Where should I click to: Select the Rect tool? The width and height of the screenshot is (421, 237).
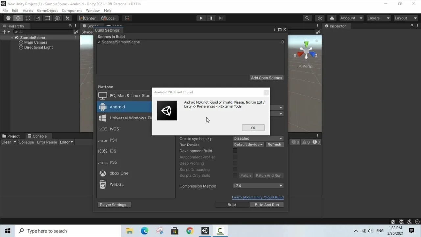pos(48,18)
